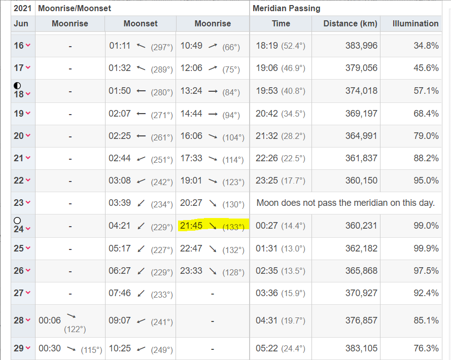Open the June 24 day expander chevron

(28, 229)
